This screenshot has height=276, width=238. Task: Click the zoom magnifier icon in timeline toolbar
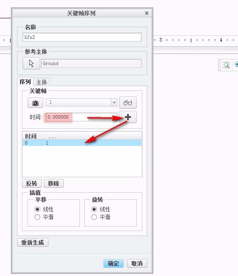(226, 65)
